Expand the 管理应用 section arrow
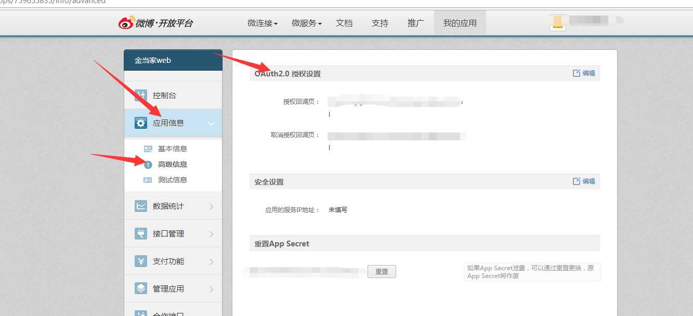Image resolution: width=693 pixels, height=316 pixels. point(211,289)
